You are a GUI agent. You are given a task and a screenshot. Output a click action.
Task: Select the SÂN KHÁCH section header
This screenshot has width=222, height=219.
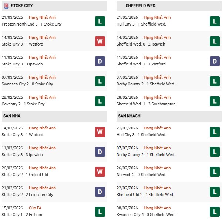129,116
